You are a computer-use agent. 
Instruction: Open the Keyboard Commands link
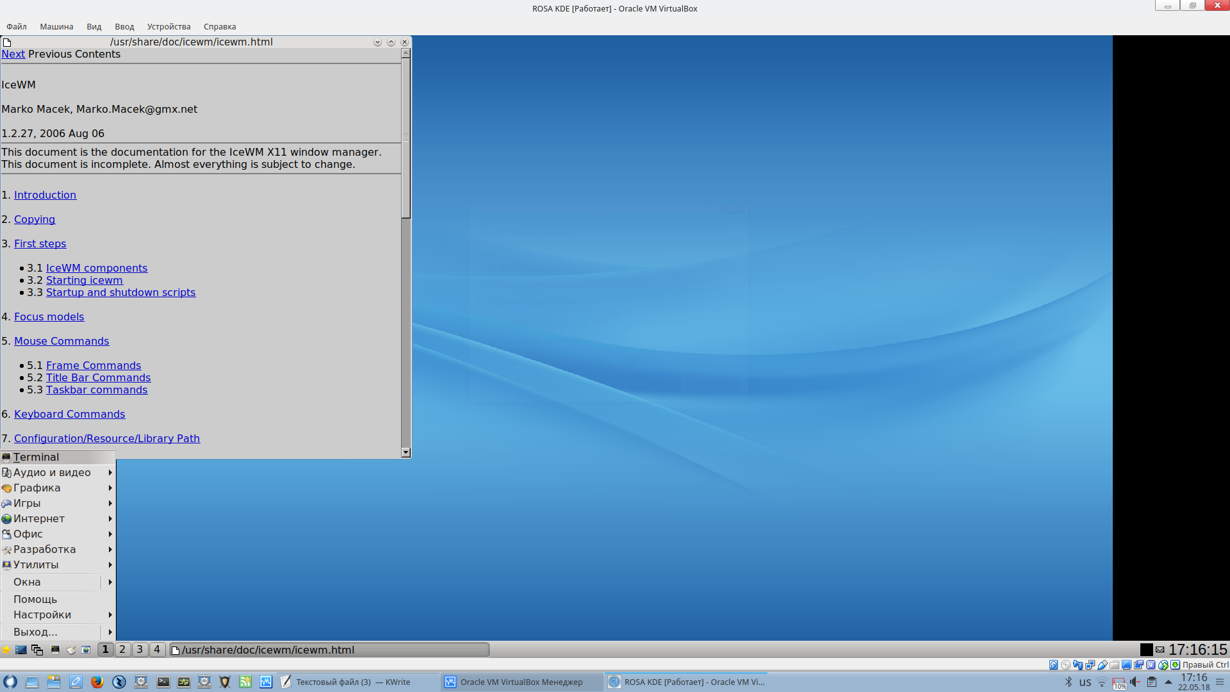pyautogui.click(x=69, y=414)
